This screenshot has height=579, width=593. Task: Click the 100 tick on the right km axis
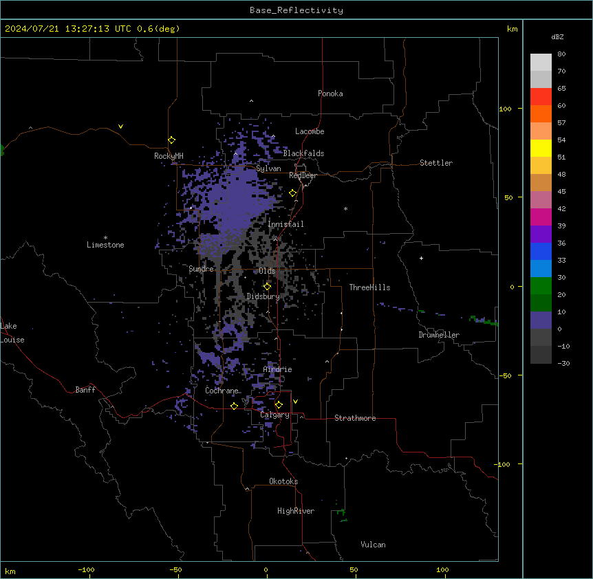[505, 109]
